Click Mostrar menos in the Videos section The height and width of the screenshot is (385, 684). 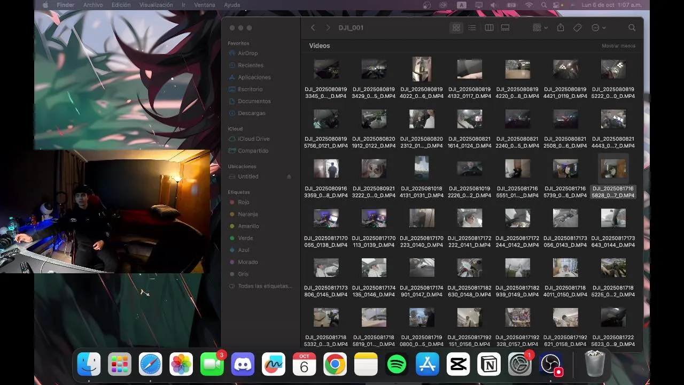point(618,46)
